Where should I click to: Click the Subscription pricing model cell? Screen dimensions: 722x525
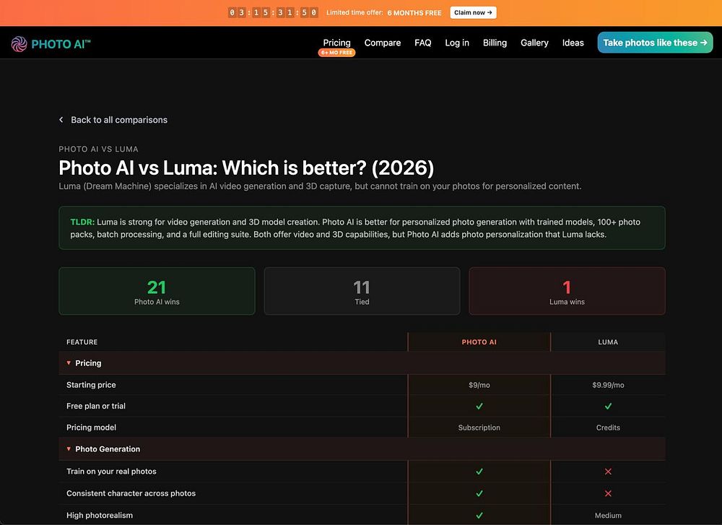point(479,428)
